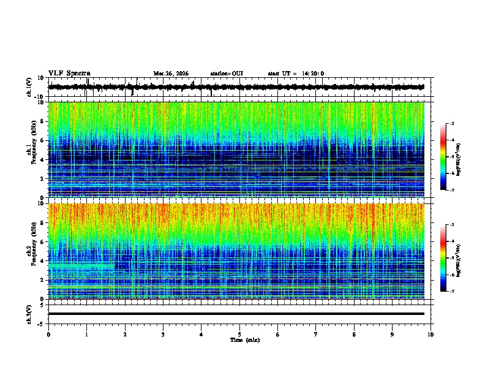Click the ch.1 voltage waveform trace
Viewport: 485px width, 375px height.
tap(236, 87)
